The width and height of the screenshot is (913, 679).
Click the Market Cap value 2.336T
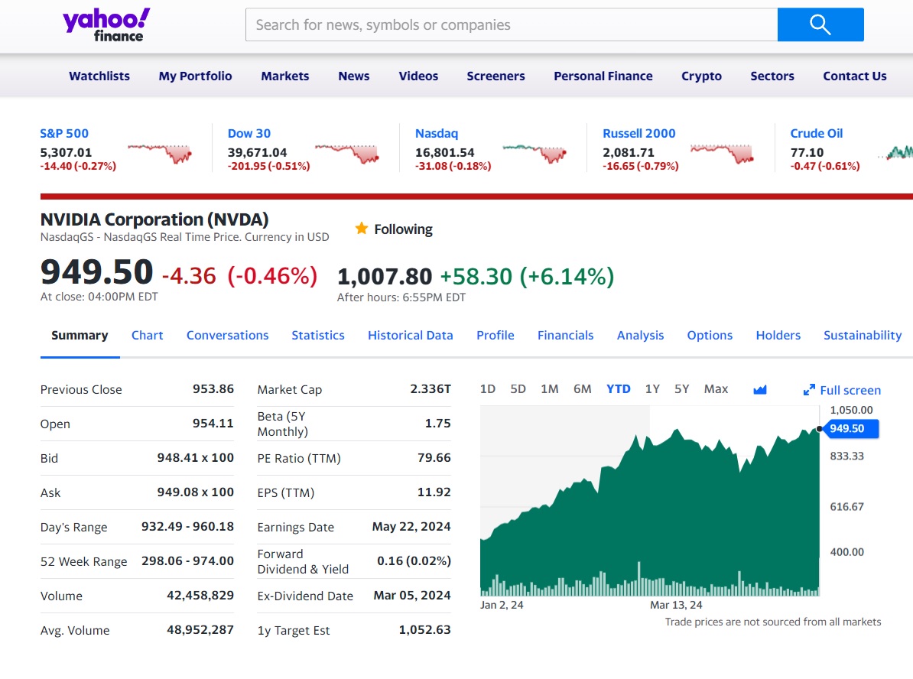tap(431, 389)
